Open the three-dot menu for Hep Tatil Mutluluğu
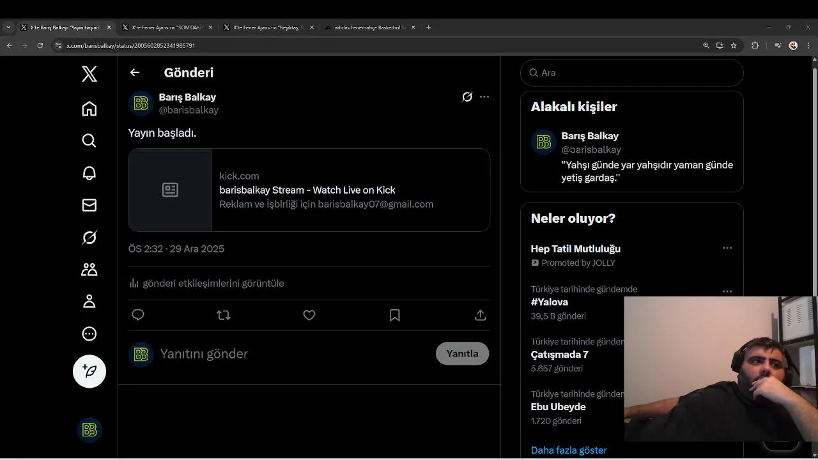 727,248
